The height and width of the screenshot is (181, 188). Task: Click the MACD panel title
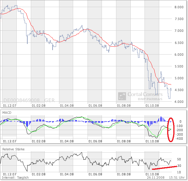[x=7, y=113]
